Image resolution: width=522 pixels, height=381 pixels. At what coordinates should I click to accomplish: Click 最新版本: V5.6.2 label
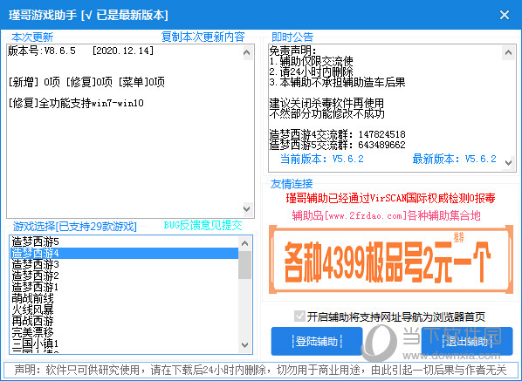click(455, 159)
